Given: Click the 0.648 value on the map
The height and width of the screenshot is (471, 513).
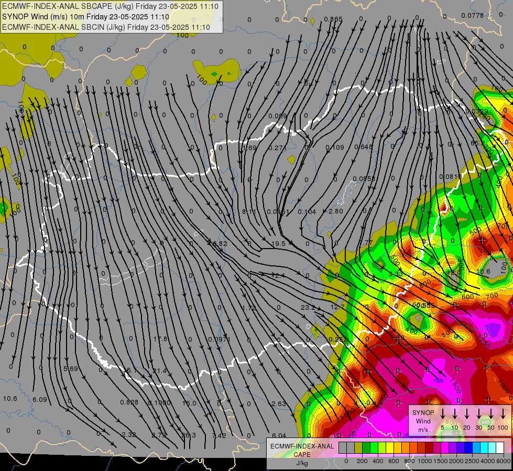Looking at the screenshot, I should click(364, 147).
